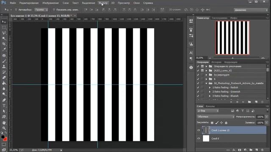
Task: Click the layer style fx icon
Action: coord(234,150)
